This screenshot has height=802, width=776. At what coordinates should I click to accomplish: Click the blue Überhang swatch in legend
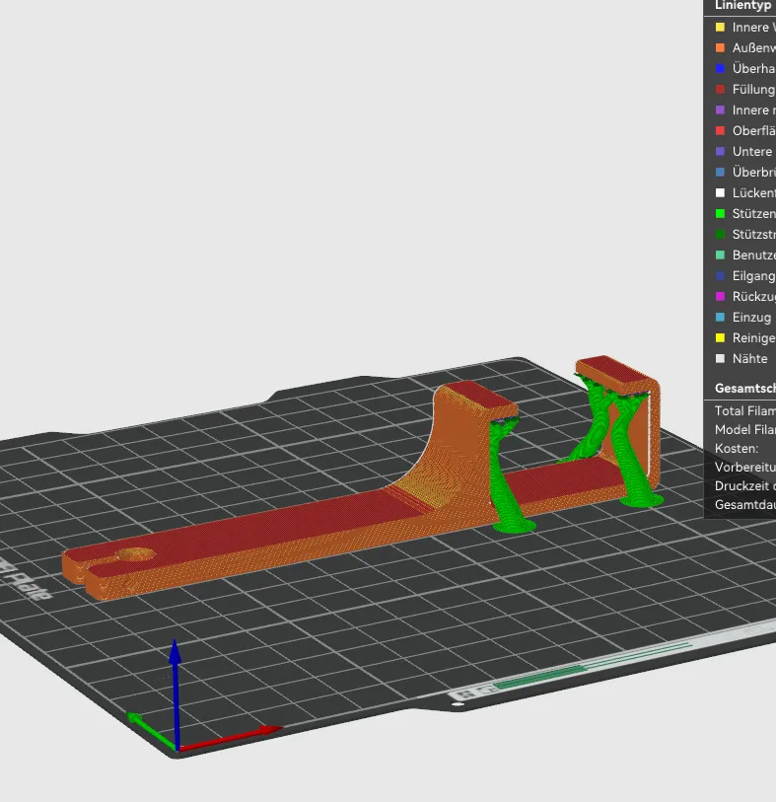pos(720,69)
